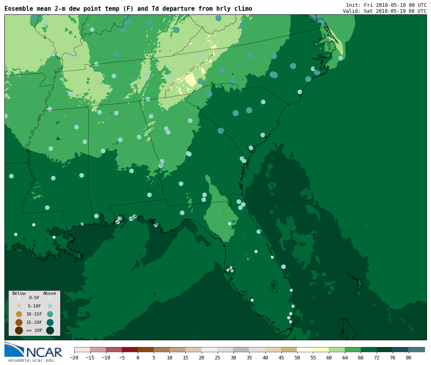This screenshot has height=365, width=431.
Task: Click the brown swatch between 0 and 5
Action: coord(146,349)
